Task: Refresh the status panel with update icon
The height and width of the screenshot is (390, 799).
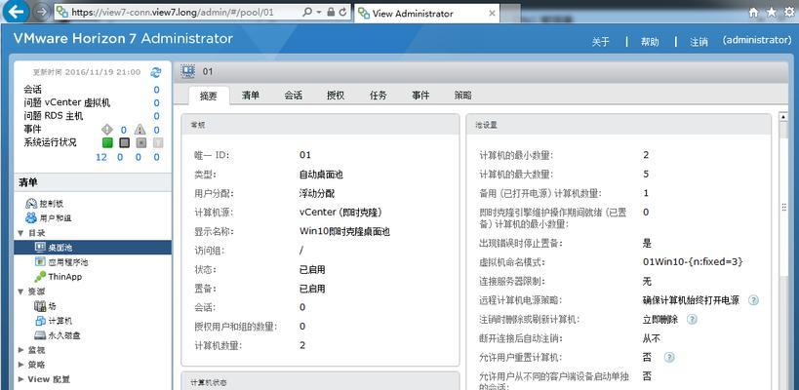Action: click(155, 72)
